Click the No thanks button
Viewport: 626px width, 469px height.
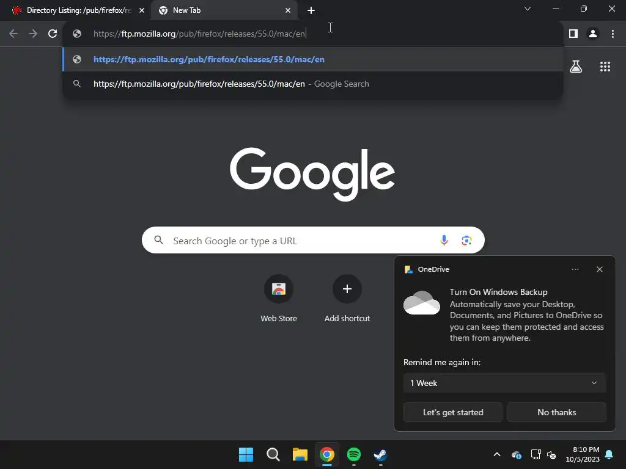coord(556,412)
